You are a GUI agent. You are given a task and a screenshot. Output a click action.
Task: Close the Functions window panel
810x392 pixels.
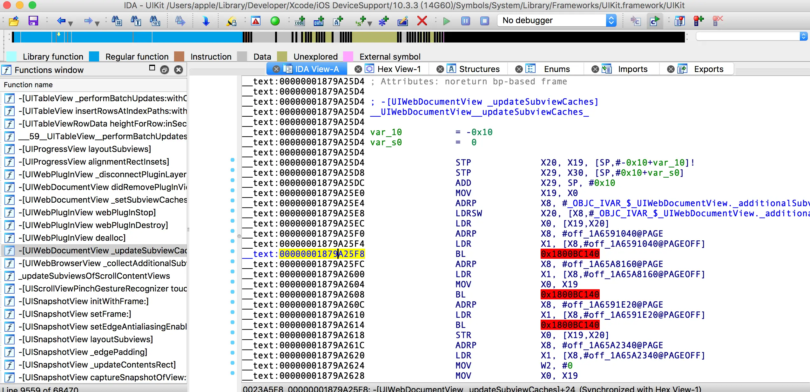coord(179,70)
